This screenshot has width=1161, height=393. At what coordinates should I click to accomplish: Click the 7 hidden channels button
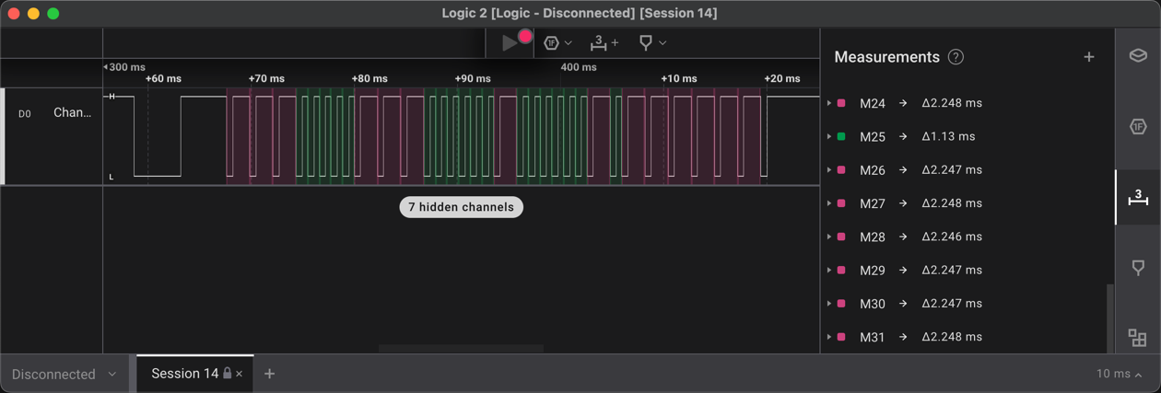click(461, 207)
